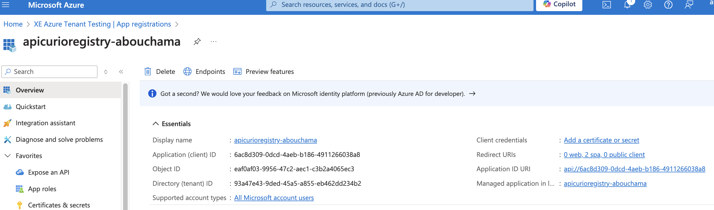Click Add a certificate or secret link
Viewport: 714px width, 210px height.
(601, 140)
